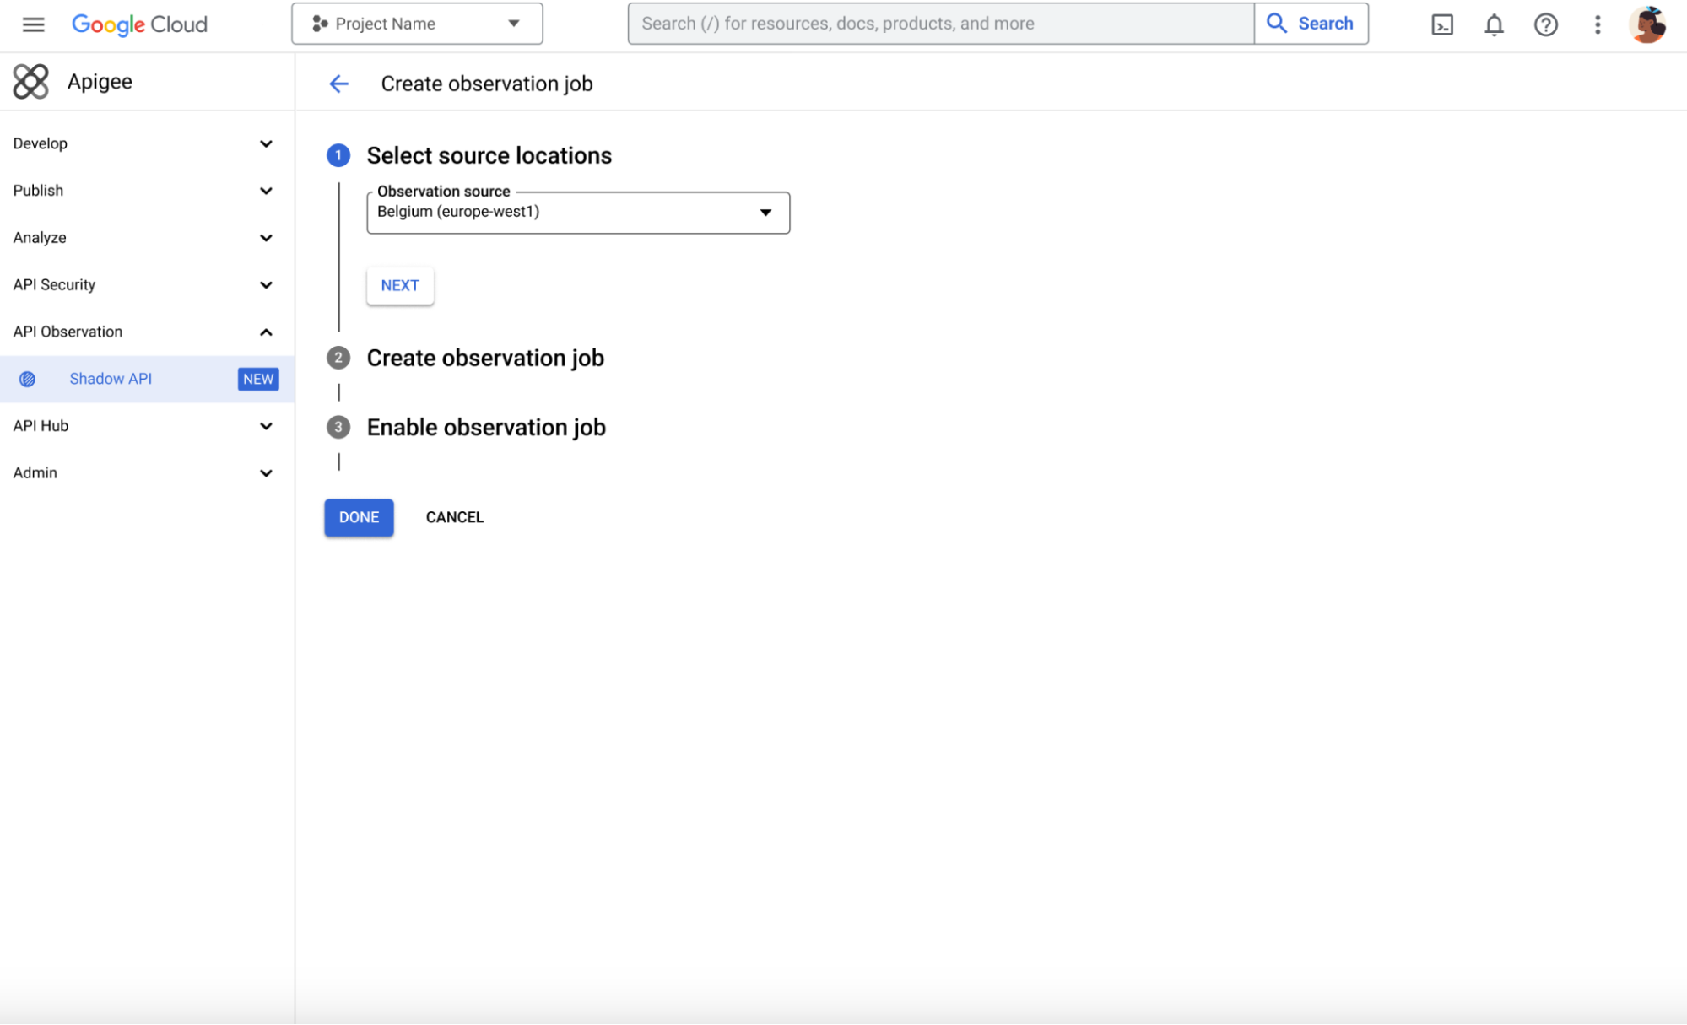Click the help question mark icon
The width and height of the screenshot is (1687, 1025).
(x=1546, y=23)
